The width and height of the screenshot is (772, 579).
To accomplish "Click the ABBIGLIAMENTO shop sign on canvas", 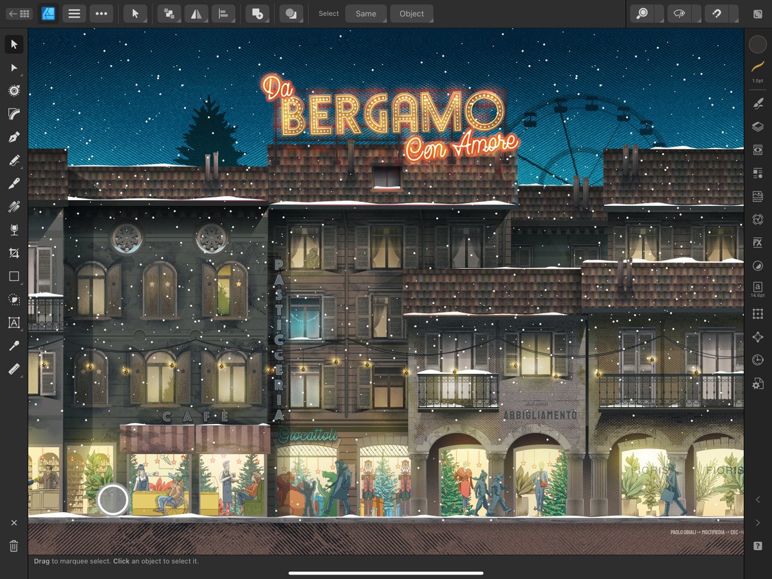I will coord(540,416).
